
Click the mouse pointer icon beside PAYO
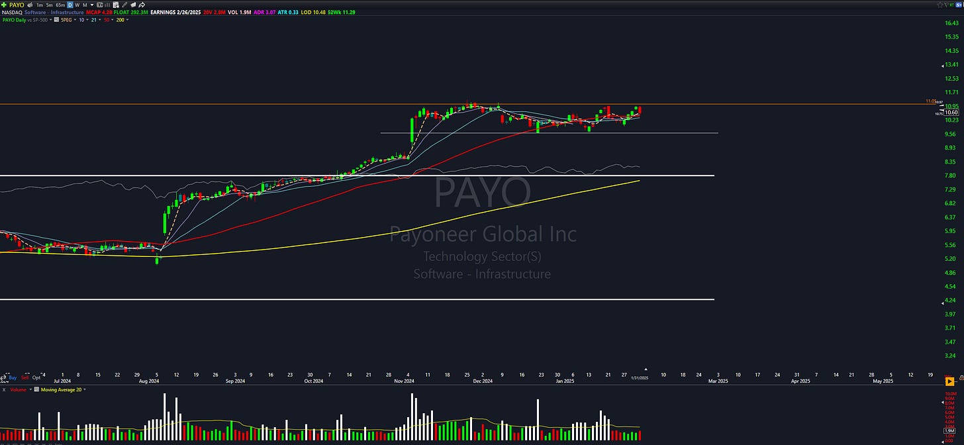[30, 5]
